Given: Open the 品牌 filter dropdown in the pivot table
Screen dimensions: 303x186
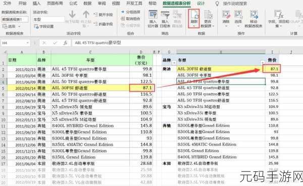Looking at the screenshot, I should [x=174, y=63].
